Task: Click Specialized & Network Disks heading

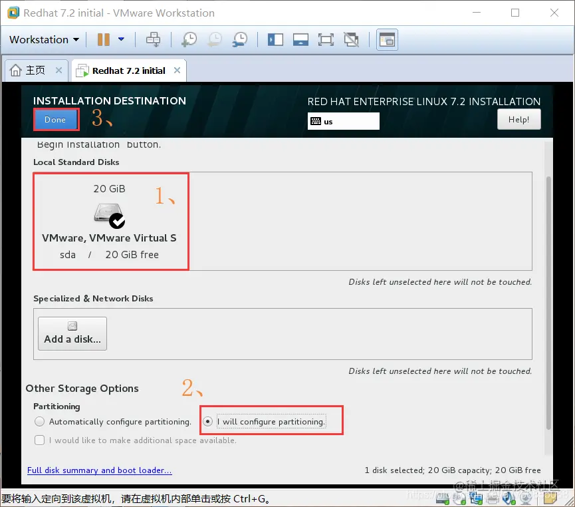Action: [x=93, y=299]
